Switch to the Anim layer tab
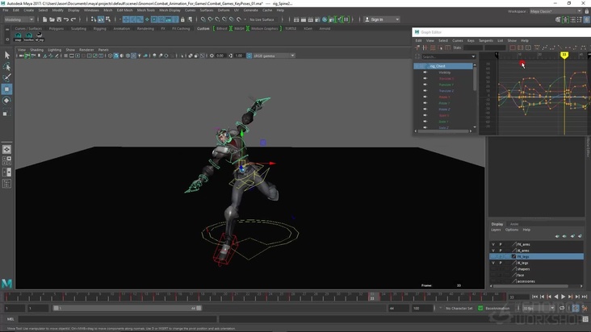Viewport: 591px width, 332px height. click(x=514, y=224)
